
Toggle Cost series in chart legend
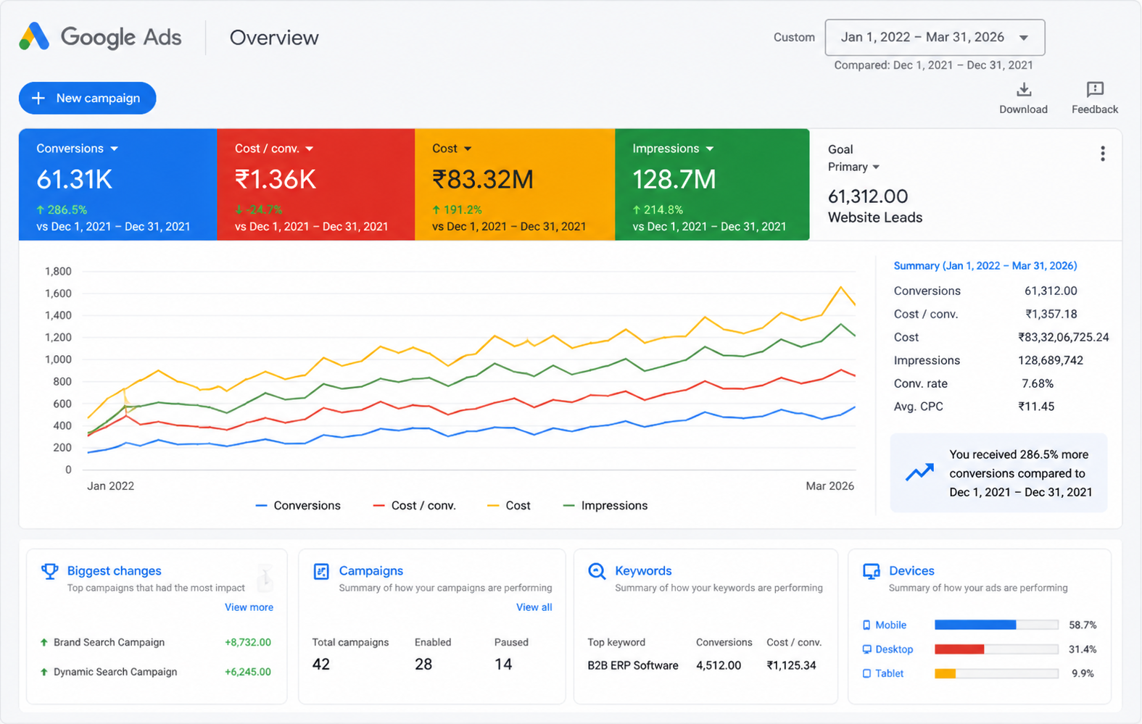(x=509, y=506)
